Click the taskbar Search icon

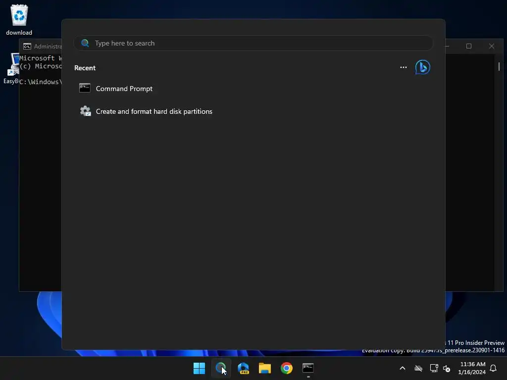221,368
